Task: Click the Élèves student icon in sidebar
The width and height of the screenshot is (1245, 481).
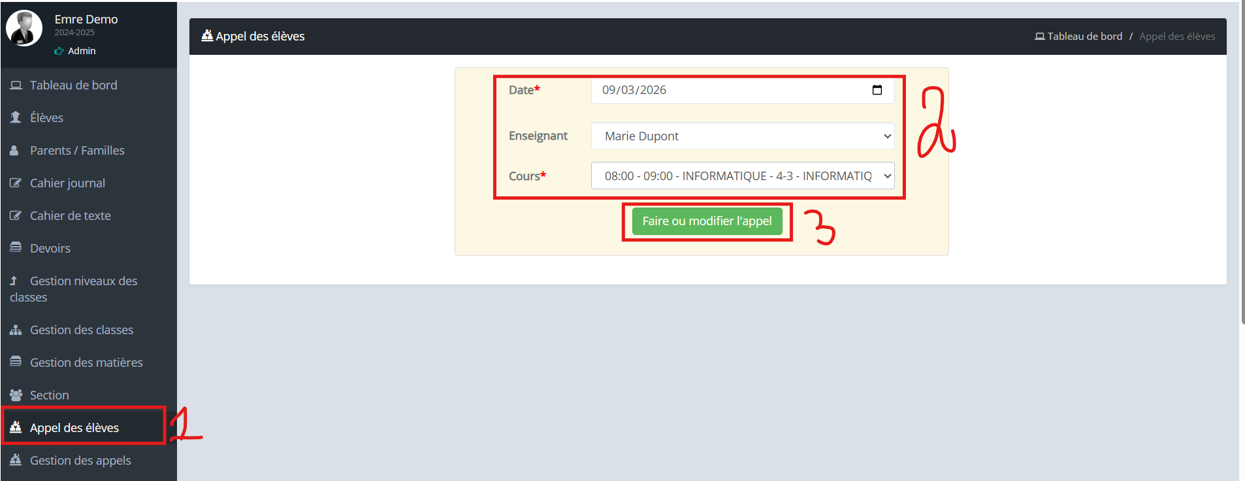Action: click(16, 117)
